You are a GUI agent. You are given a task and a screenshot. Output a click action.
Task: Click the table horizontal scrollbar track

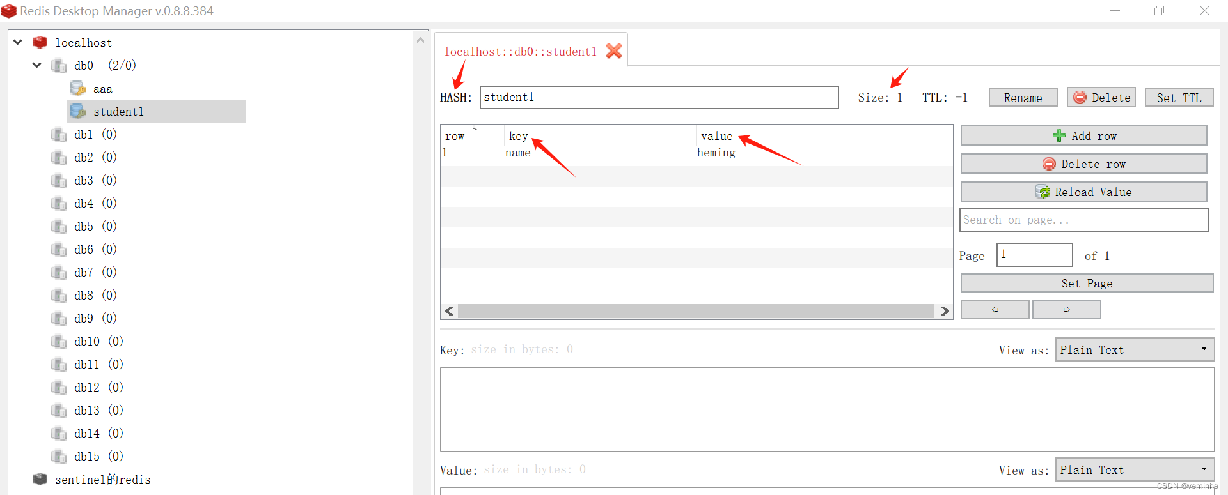tap(696, 311)
